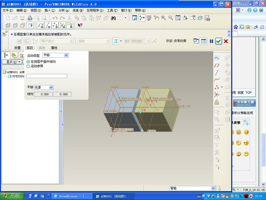The width and height of the screenshot is (266, 200).
Task: Click the ASM0001 taskbar button
Action: tap(114, 196)
